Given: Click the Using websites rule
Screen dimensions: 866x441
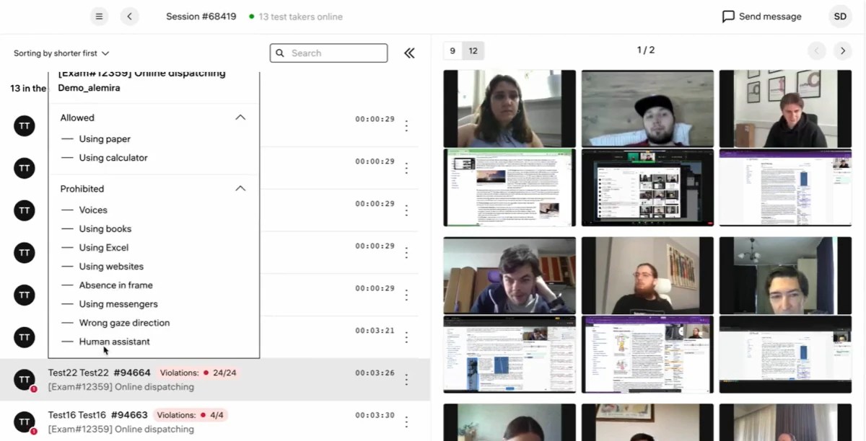Looking at the screenshot, I should [111, 267].
